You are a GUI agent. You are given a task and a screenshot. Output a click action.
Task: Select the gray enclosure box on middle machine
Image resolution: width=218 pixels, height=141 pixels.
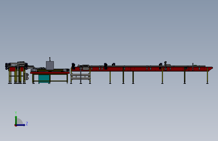[50, 65]
